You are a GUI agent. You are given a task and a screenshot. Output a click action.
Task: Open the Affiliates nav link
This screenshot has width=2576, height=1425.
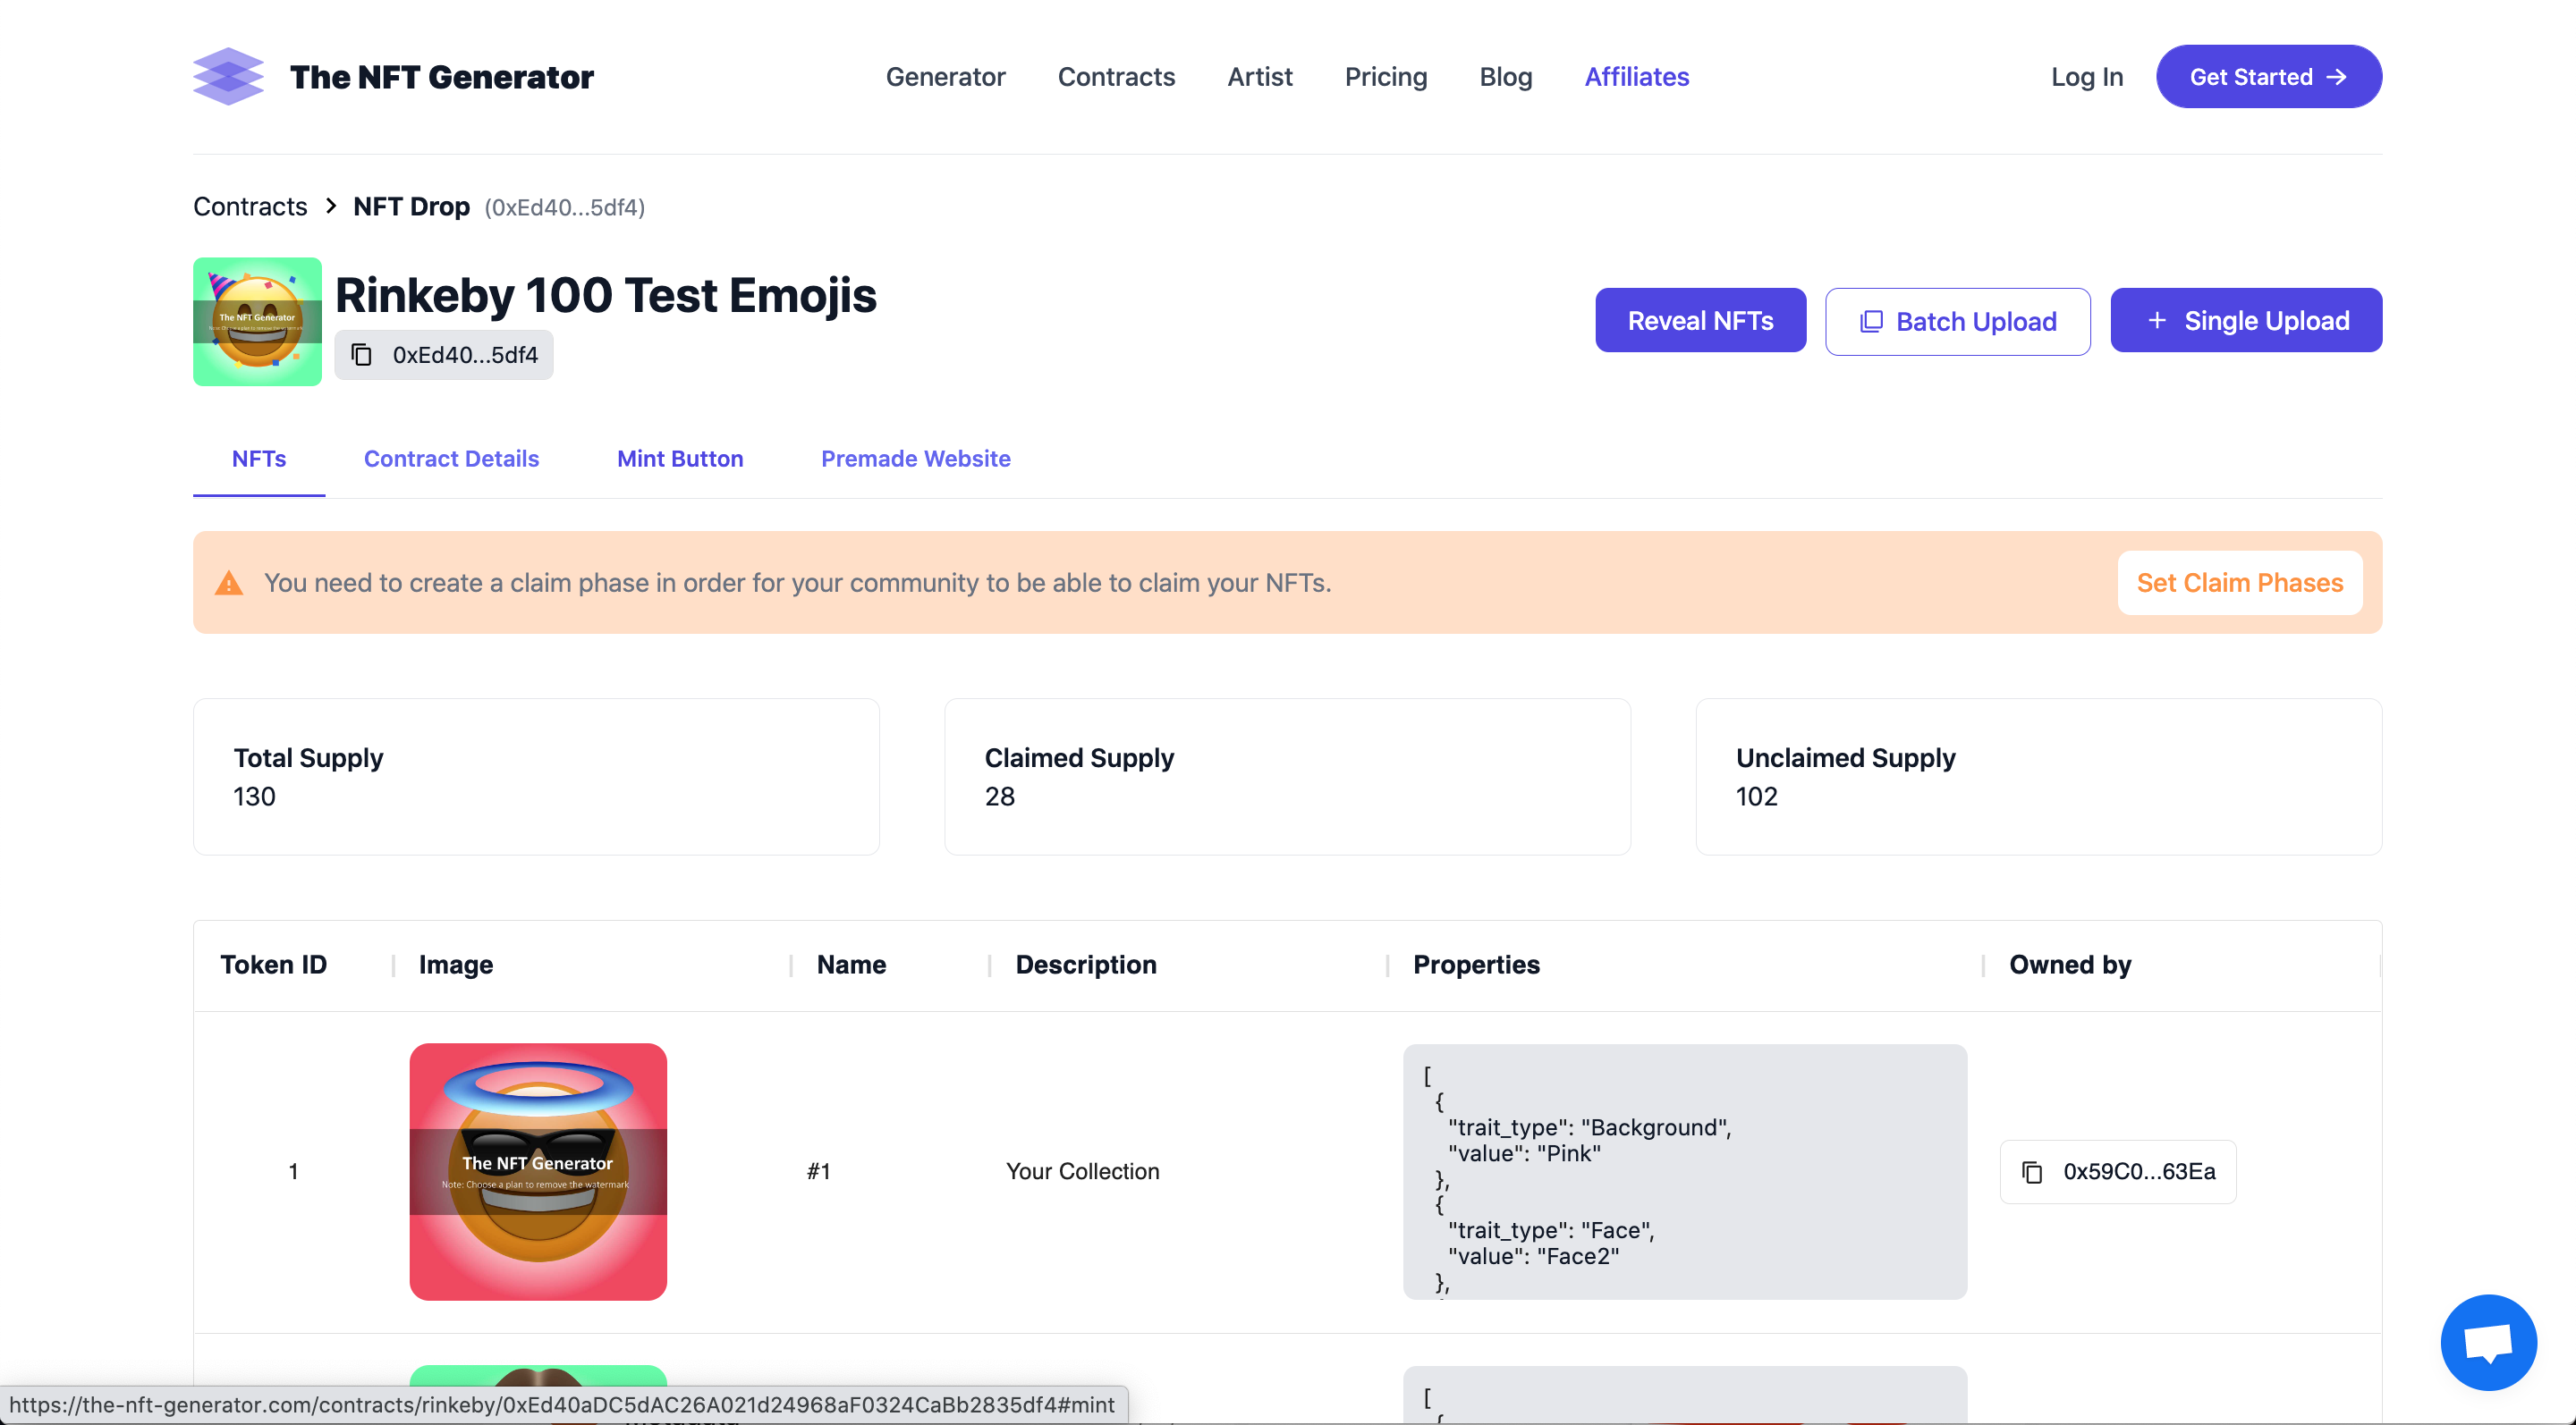1637,77
